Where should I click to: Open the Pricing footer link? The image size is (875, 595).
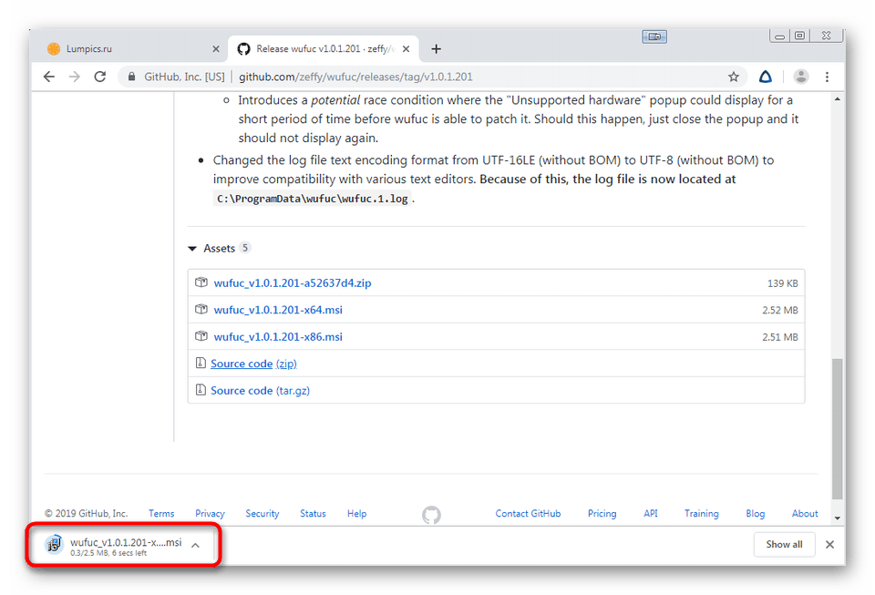602,514
